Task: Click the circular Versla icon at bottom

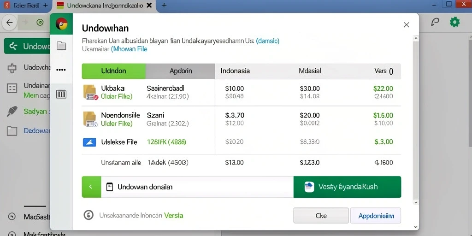Action: [x=88, y=215]
